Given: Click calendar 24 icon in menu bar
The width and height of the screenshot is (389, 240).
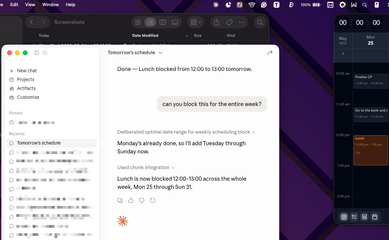Looking at the screenshot, I should (330, 5).
